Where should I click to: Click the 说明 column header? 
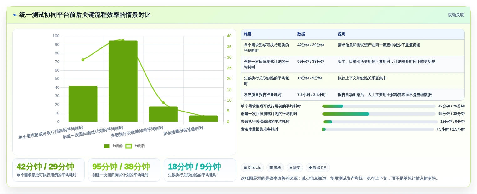(x=341, y=34)
